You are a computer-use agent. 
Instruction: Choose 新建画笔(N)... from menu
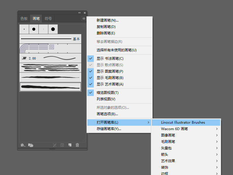(119, 20)
